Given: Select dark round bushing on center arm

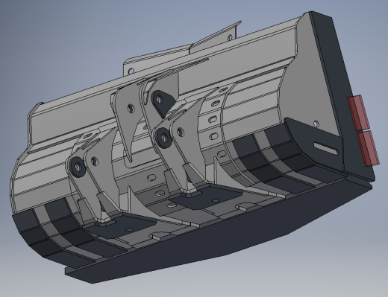Looking at the screenshot, I should [x=163, y=138].
